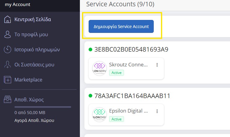The image size is (230, 137).
Task: Click the Αγορά Αποθ. Χώρου link
Action: 34,120
